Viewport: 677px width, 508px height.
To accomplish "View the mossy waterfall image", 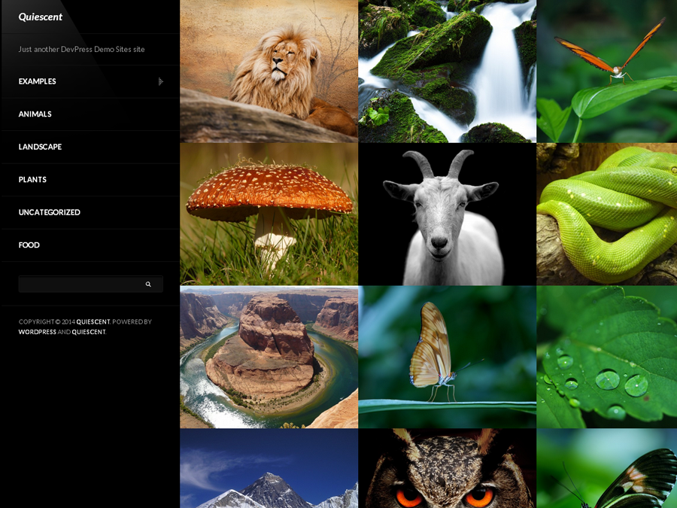I will [x=447, y=71].
